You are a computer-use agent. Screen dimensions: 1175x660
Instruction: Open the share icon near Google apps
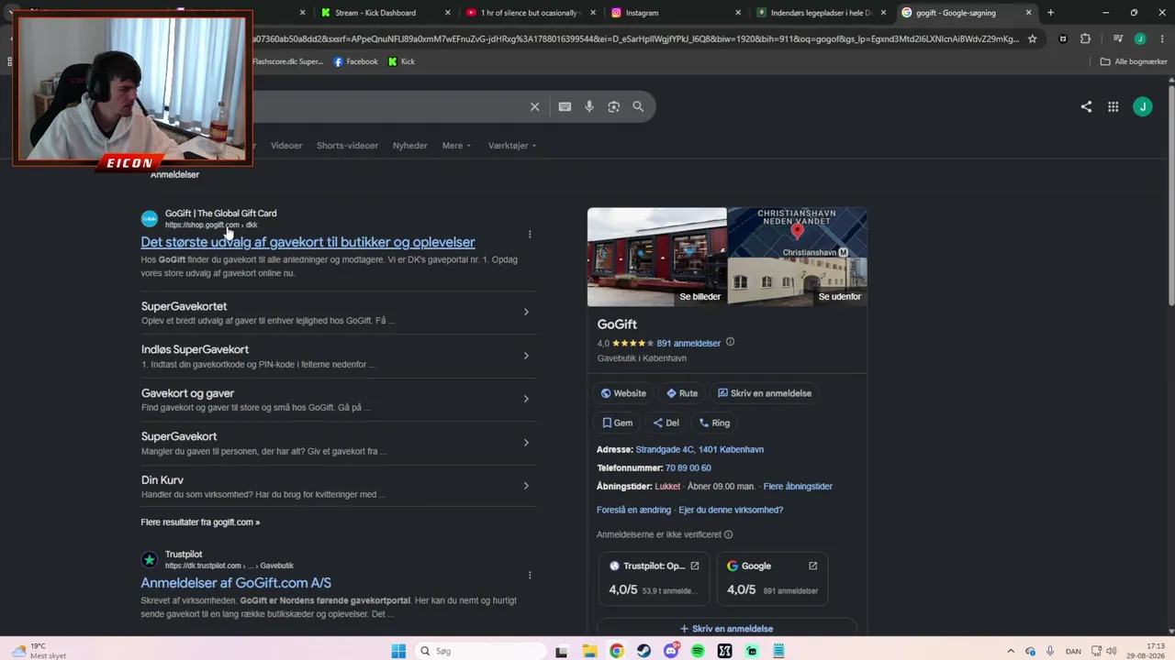[1086, 106]
